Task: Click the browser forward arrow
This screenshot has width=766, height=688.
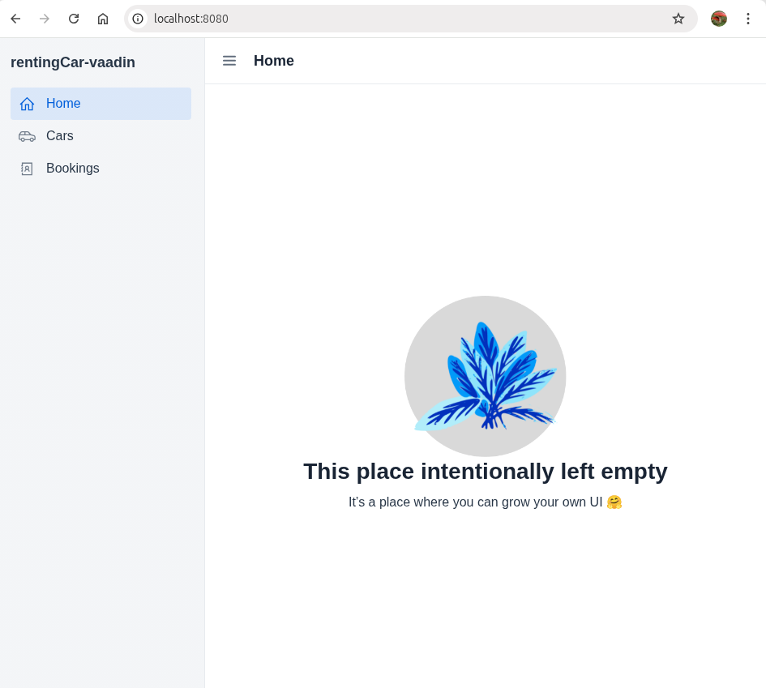Action: [45, 19]
